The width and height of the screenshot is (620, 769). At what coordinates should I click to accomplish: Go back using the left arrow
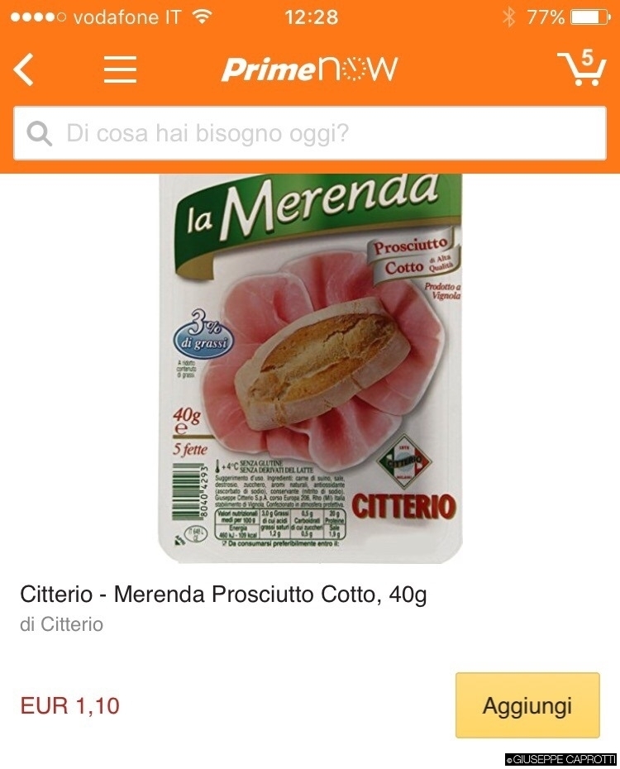point(25,69)
